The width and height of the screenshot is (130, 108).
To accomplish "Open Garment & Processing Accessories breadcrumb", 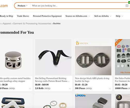I will (x=32, y=23).
